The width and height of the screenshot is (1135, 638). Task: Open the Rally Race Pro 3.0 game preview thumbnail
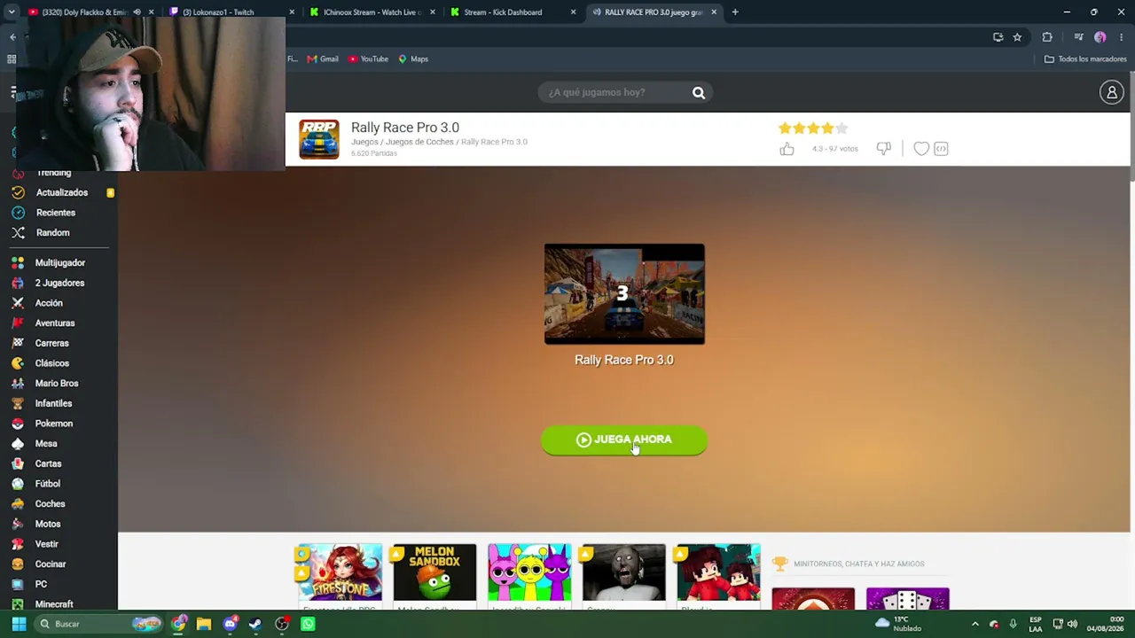click(624, 293)
